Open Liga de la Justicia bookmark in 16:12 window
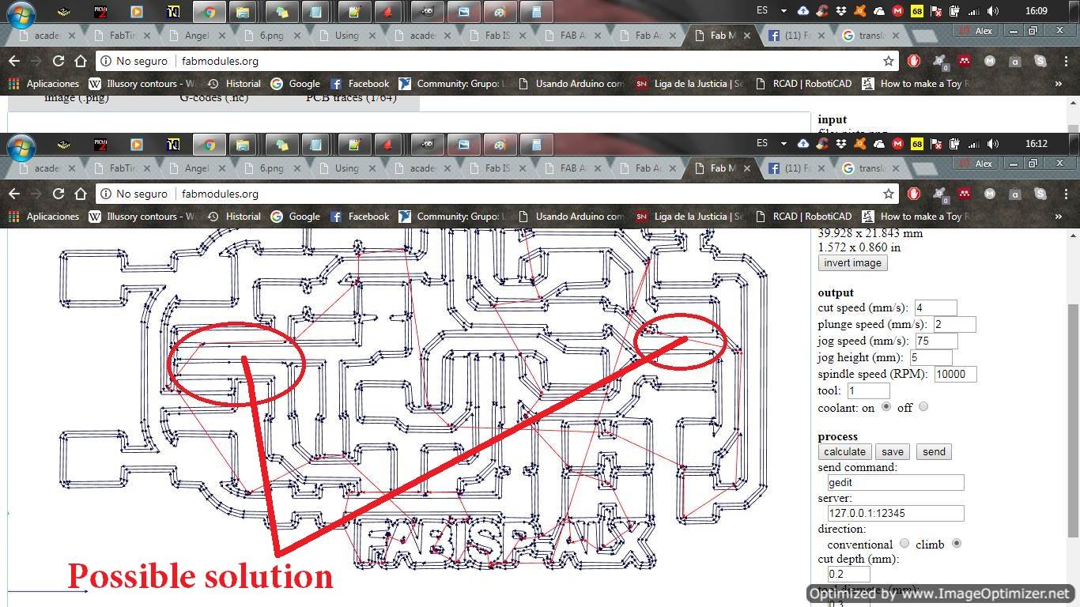The image size is (1080, 607). pyautogui.click(x=689, y=216)
